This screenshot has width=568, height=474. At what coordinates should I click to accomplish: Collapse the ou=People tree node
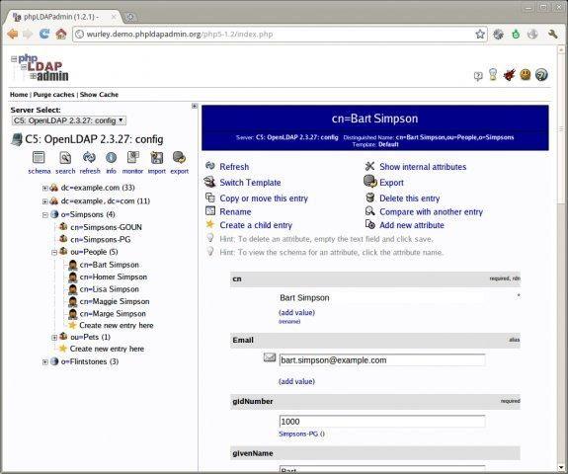point(54,252)
